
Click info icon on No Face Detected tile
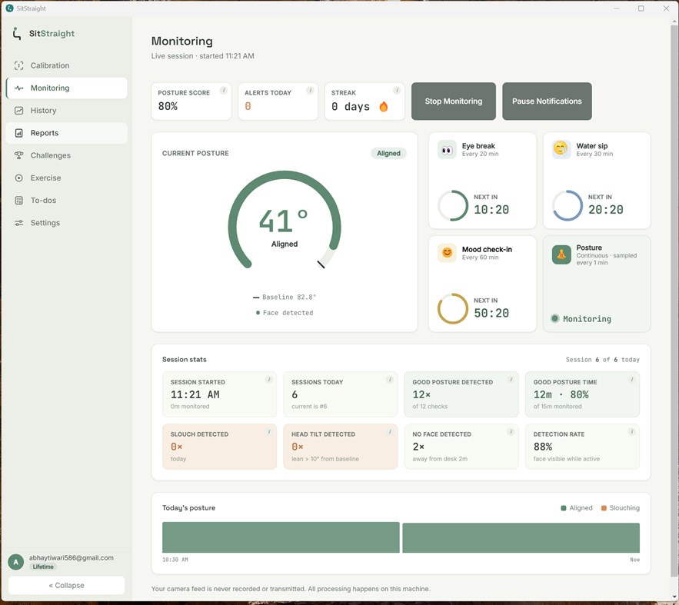(x=511, y=431)
